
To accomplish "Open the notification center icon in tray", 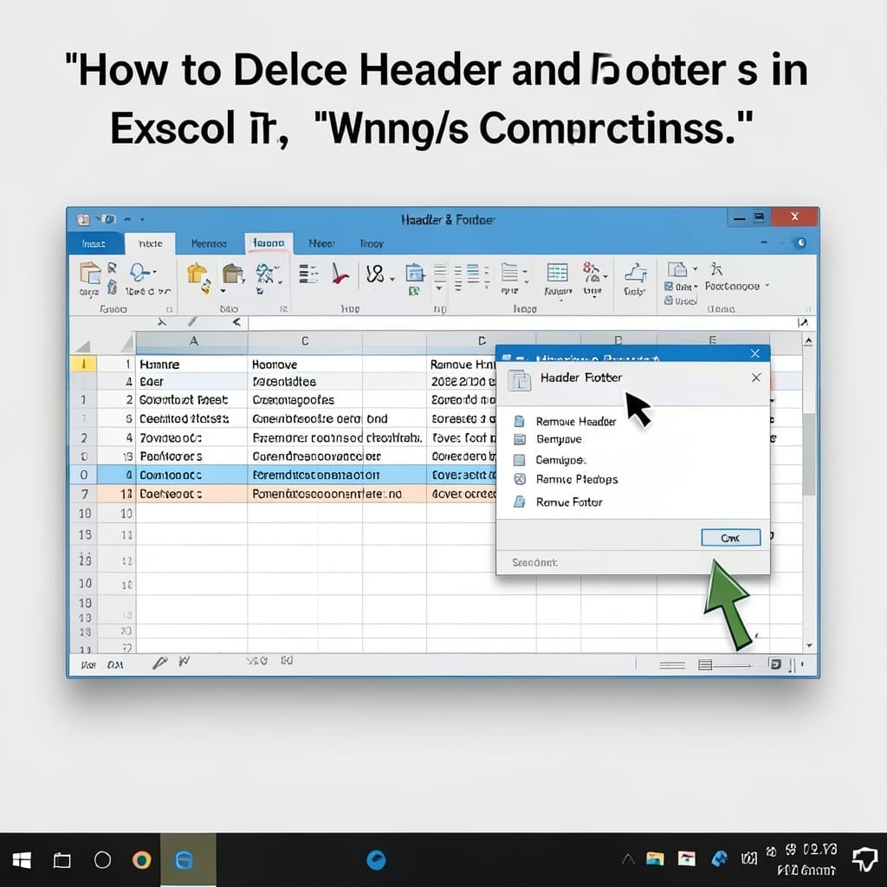I will 864,860.
